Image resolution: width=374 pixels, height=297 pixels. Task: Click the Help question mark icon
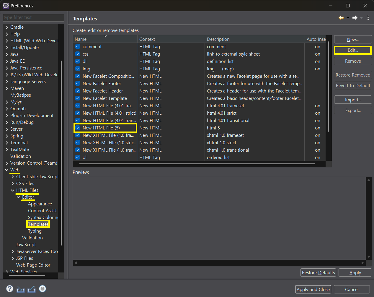(10, 289)
